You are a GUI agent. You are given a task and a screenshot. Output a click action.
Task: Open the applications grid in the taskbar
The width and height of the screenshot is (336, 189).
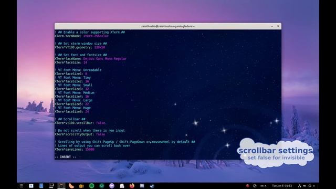point(22,186)
